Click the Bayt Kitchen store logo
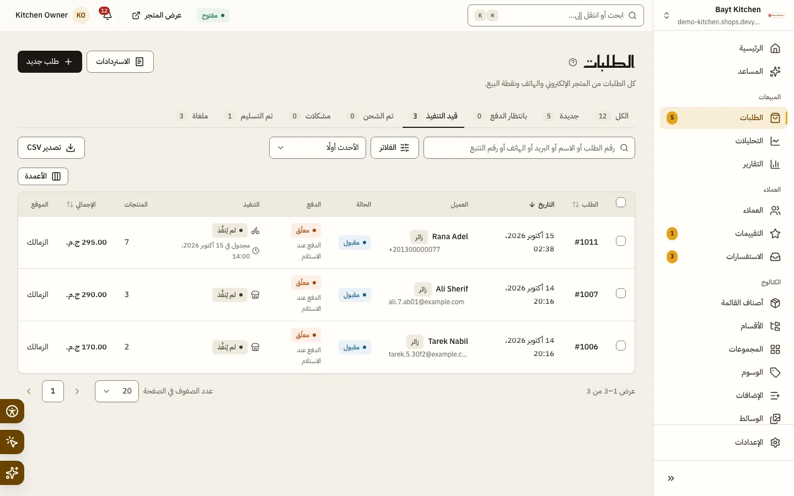This screenshot has width=794, height=496. click(776, 15)
